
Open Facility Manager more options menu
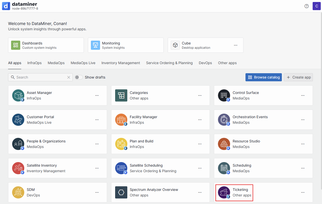pos(200,120)
